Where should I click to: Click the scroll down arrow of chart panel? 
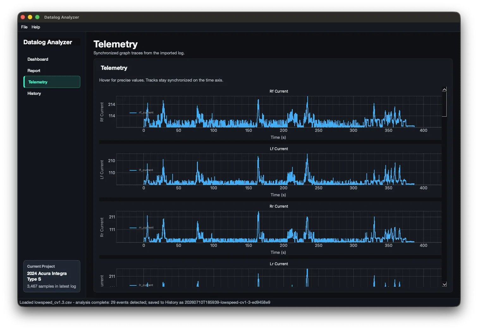(x=444, y=284)
